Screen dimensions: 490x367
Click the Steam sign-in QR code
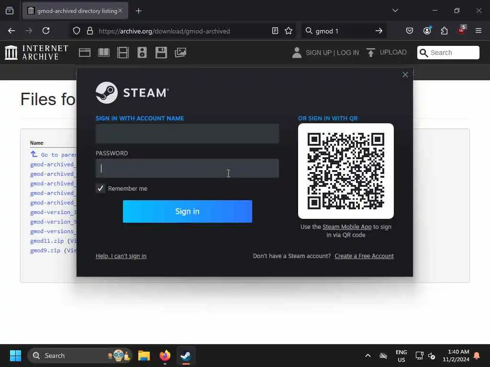coord(345,171)
